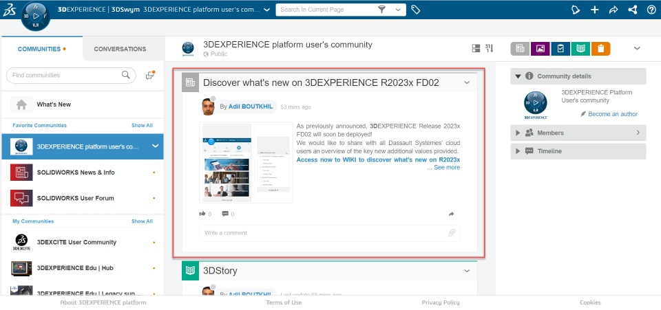Like the Discover what's new post
Screen dimensions: 661x310
coord(202,214)
